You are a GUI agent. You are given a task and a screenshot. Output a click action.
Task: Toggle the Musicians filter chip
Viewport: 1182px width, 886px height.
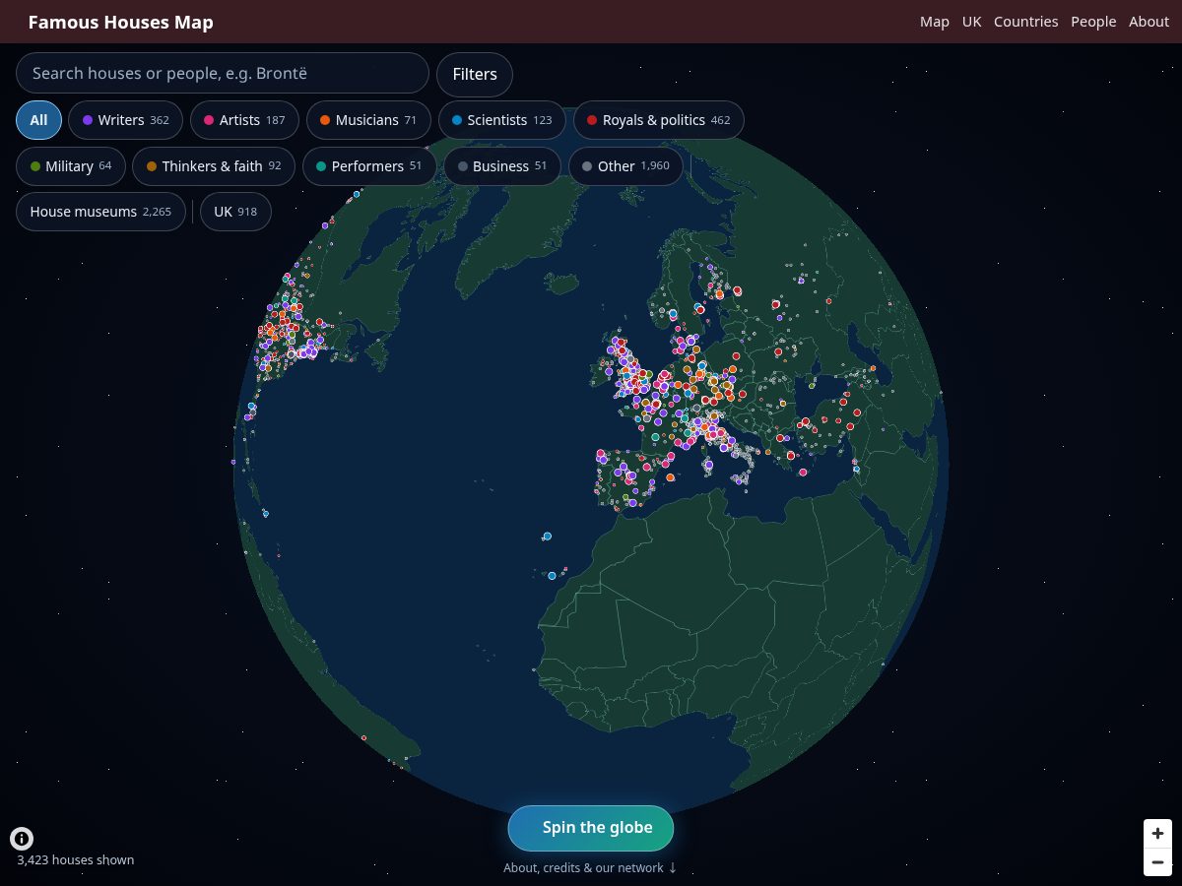368,120
